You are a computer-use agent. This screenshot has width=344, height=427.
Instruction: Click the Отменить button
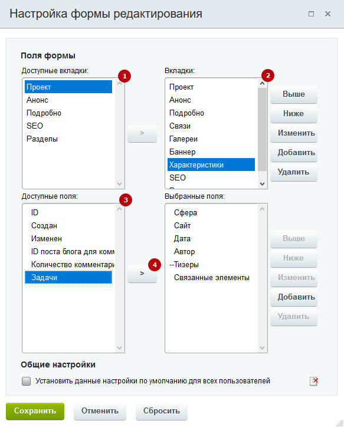pos(100,411)
